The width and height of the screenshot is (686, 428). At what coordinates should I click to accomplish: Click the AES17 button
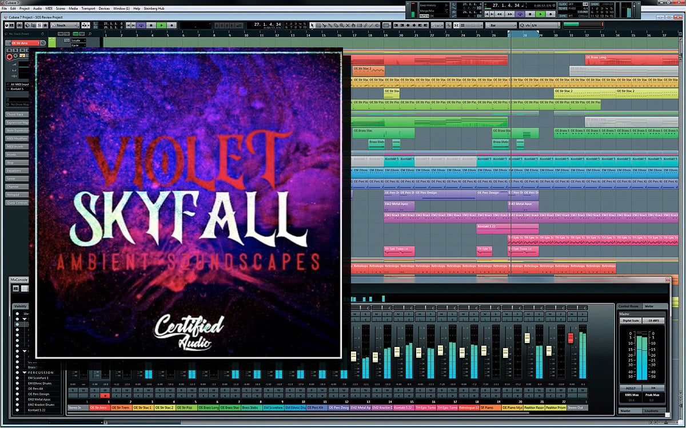tap(631, 388)
